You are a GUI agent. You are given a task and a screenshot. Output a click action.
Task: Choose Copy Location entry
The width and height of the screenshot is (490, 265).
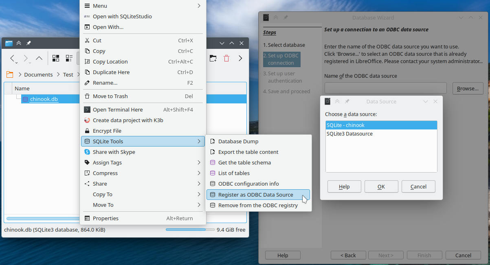pyautogui.click(x=143, y=61)
